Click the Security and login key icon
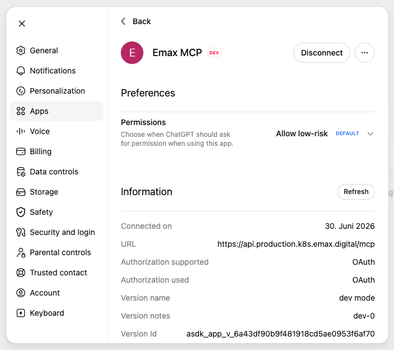The image size is (394, 350). (21, 232)
